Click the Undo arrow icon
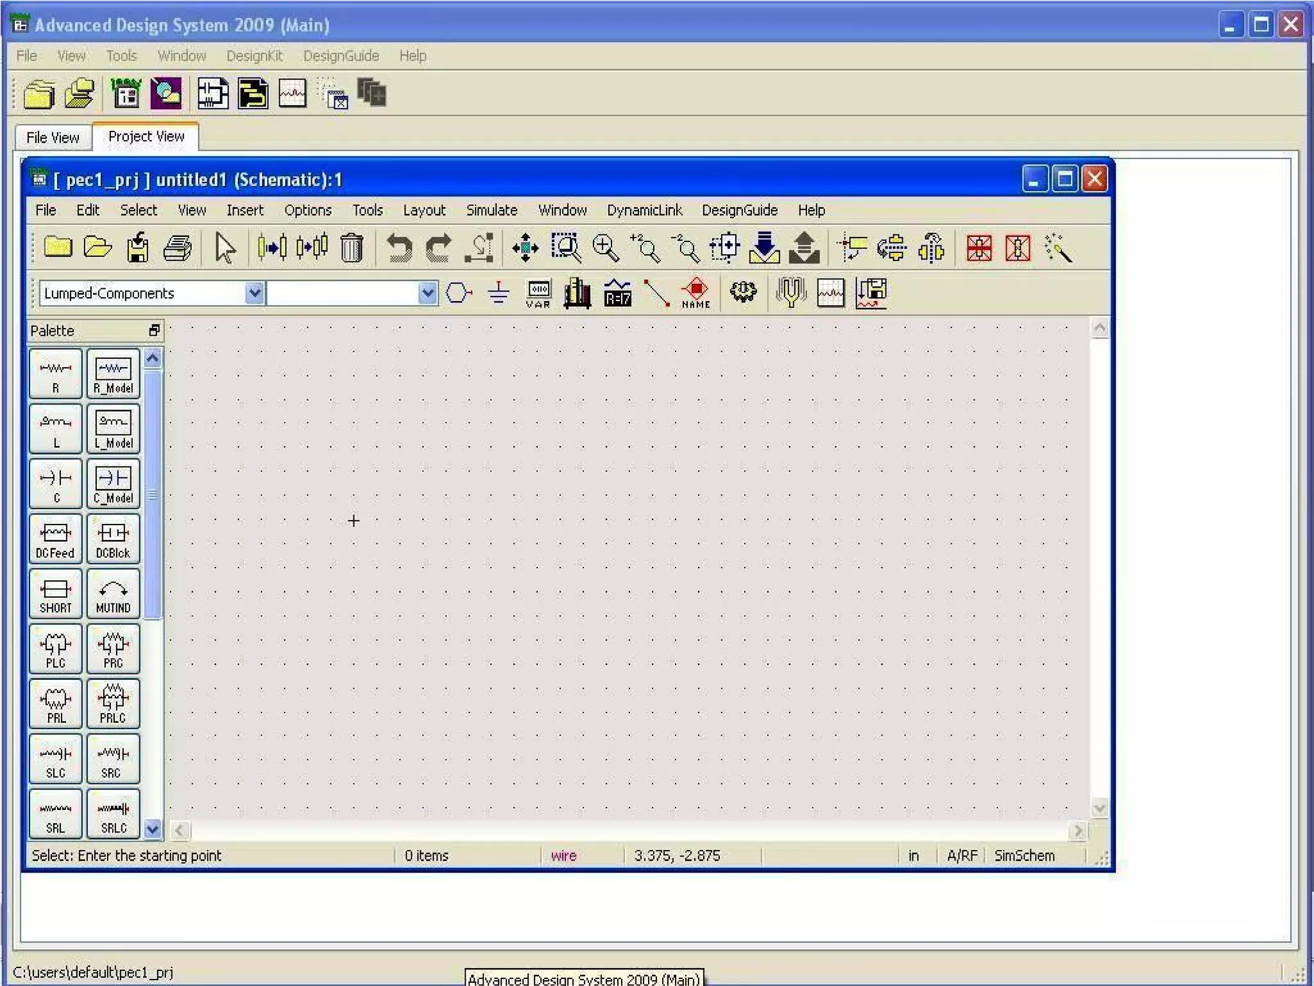 (398, 248)
